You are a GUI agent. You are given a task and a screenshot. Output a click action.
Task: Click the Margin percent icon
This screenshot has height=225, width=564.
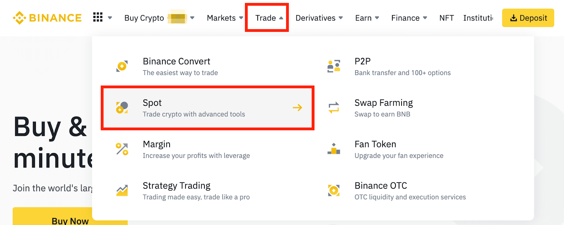[122, 149]
